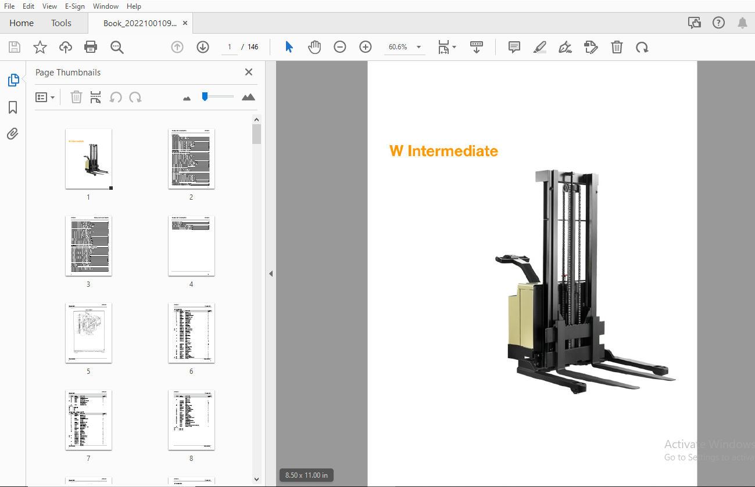Zoom out with minus icon
This screenshot has width=755, height=487.
pyautogui.click(x=340, y=47)
